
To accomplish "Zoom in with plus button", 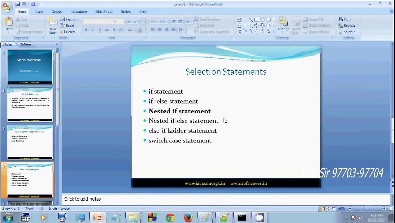I will (384, 208).
